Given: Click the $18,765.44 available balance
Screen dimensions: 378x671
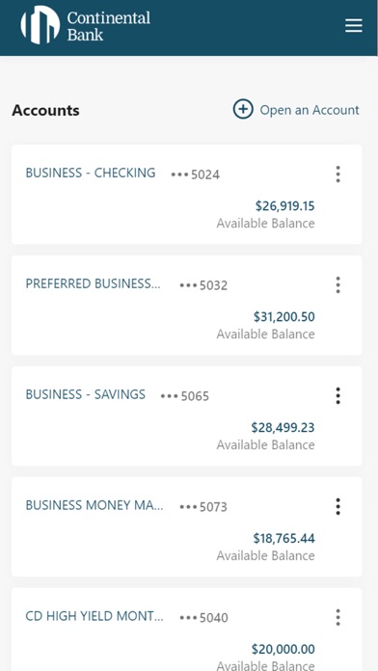Looking at the screenshot, I should click(x=284, y=539).
